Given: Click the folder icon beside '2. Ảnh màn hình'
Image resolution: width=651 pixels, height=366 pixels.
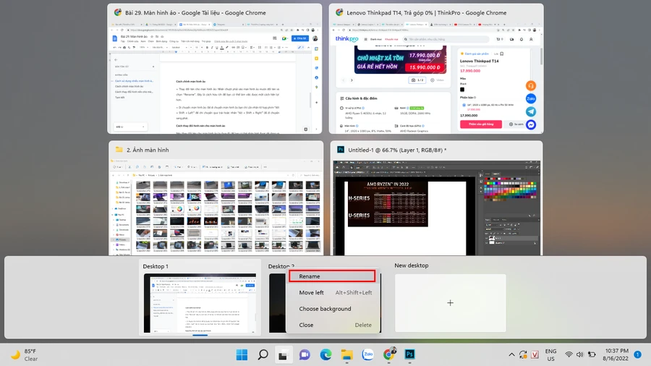Looking at the screenshot, I should (119, 150).
